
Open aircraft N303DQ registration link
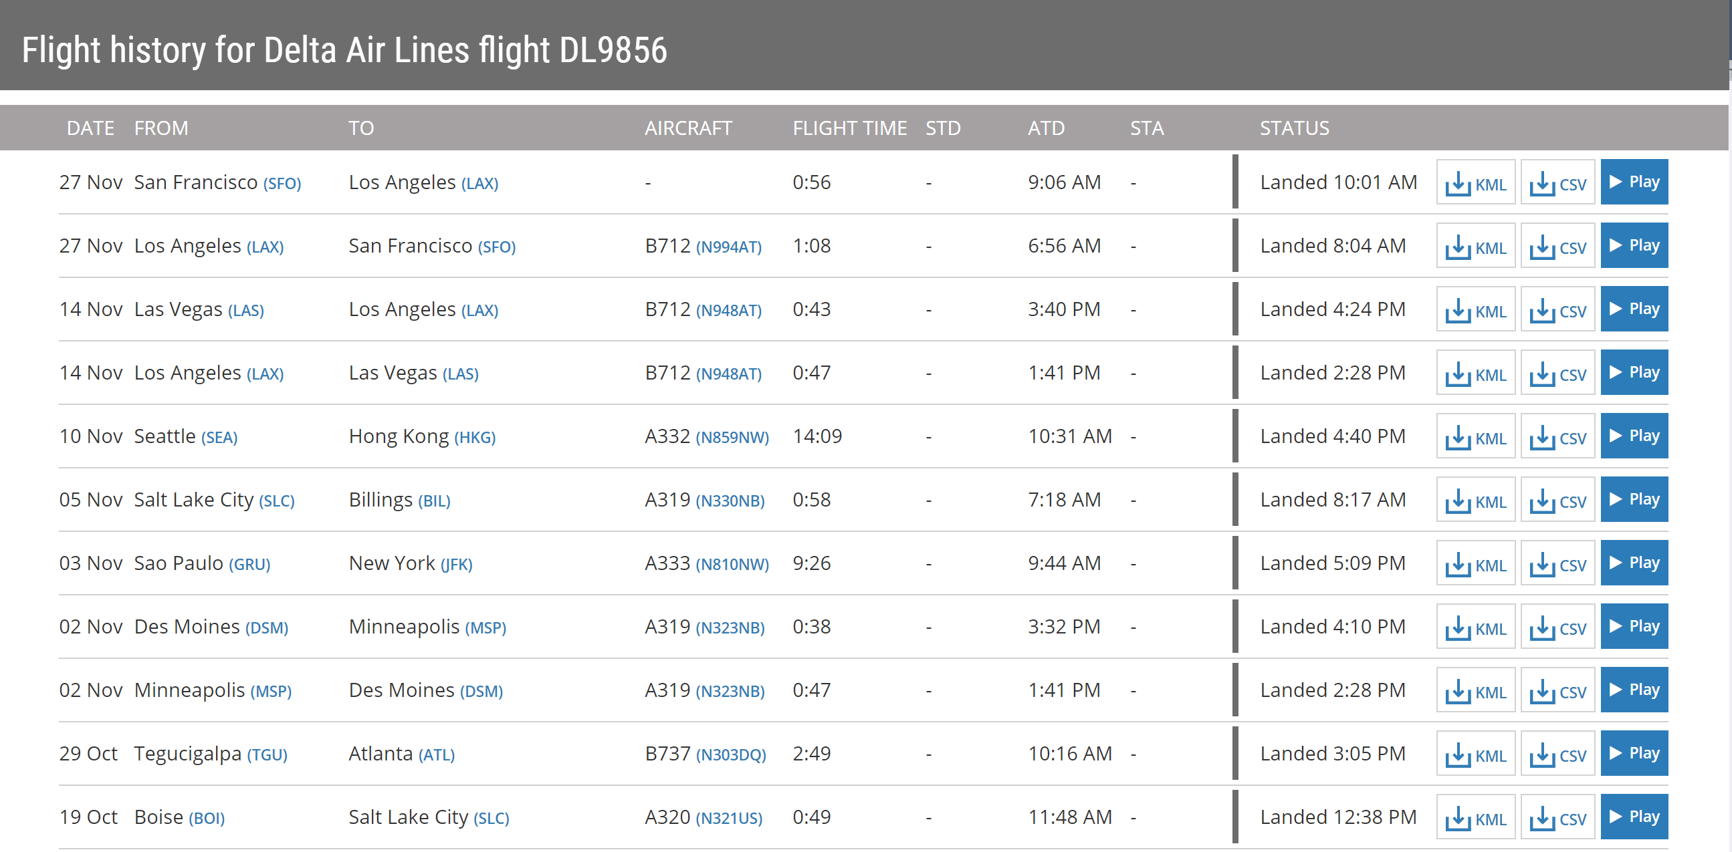[x=730, y=754]
